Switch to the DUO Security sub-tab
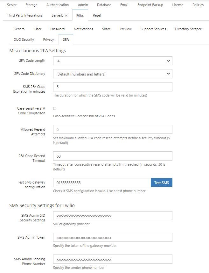 click(24, 40)
